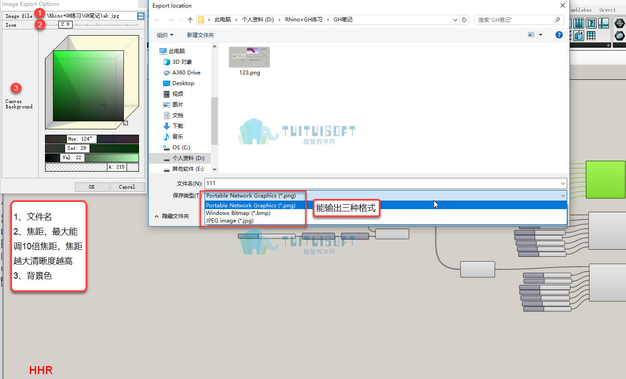Collapse the 保存类型 dropdown list

[563, 196]
